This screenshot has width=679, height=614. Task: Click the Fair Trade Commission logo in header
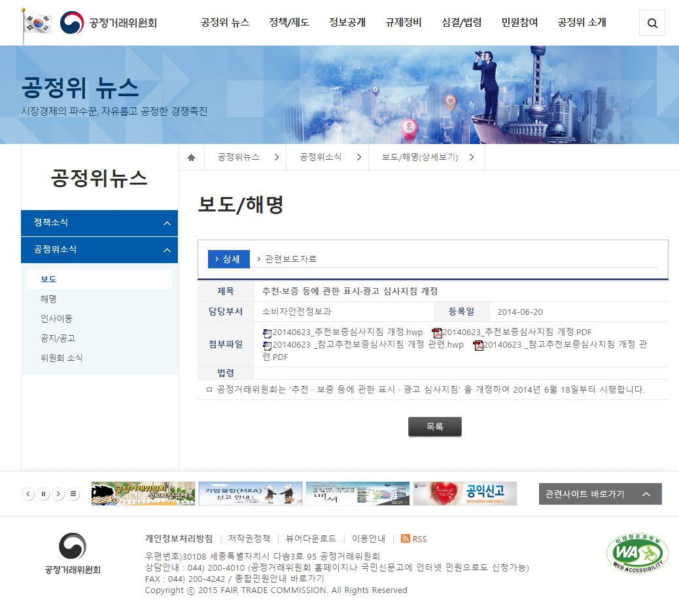[109, 24]
